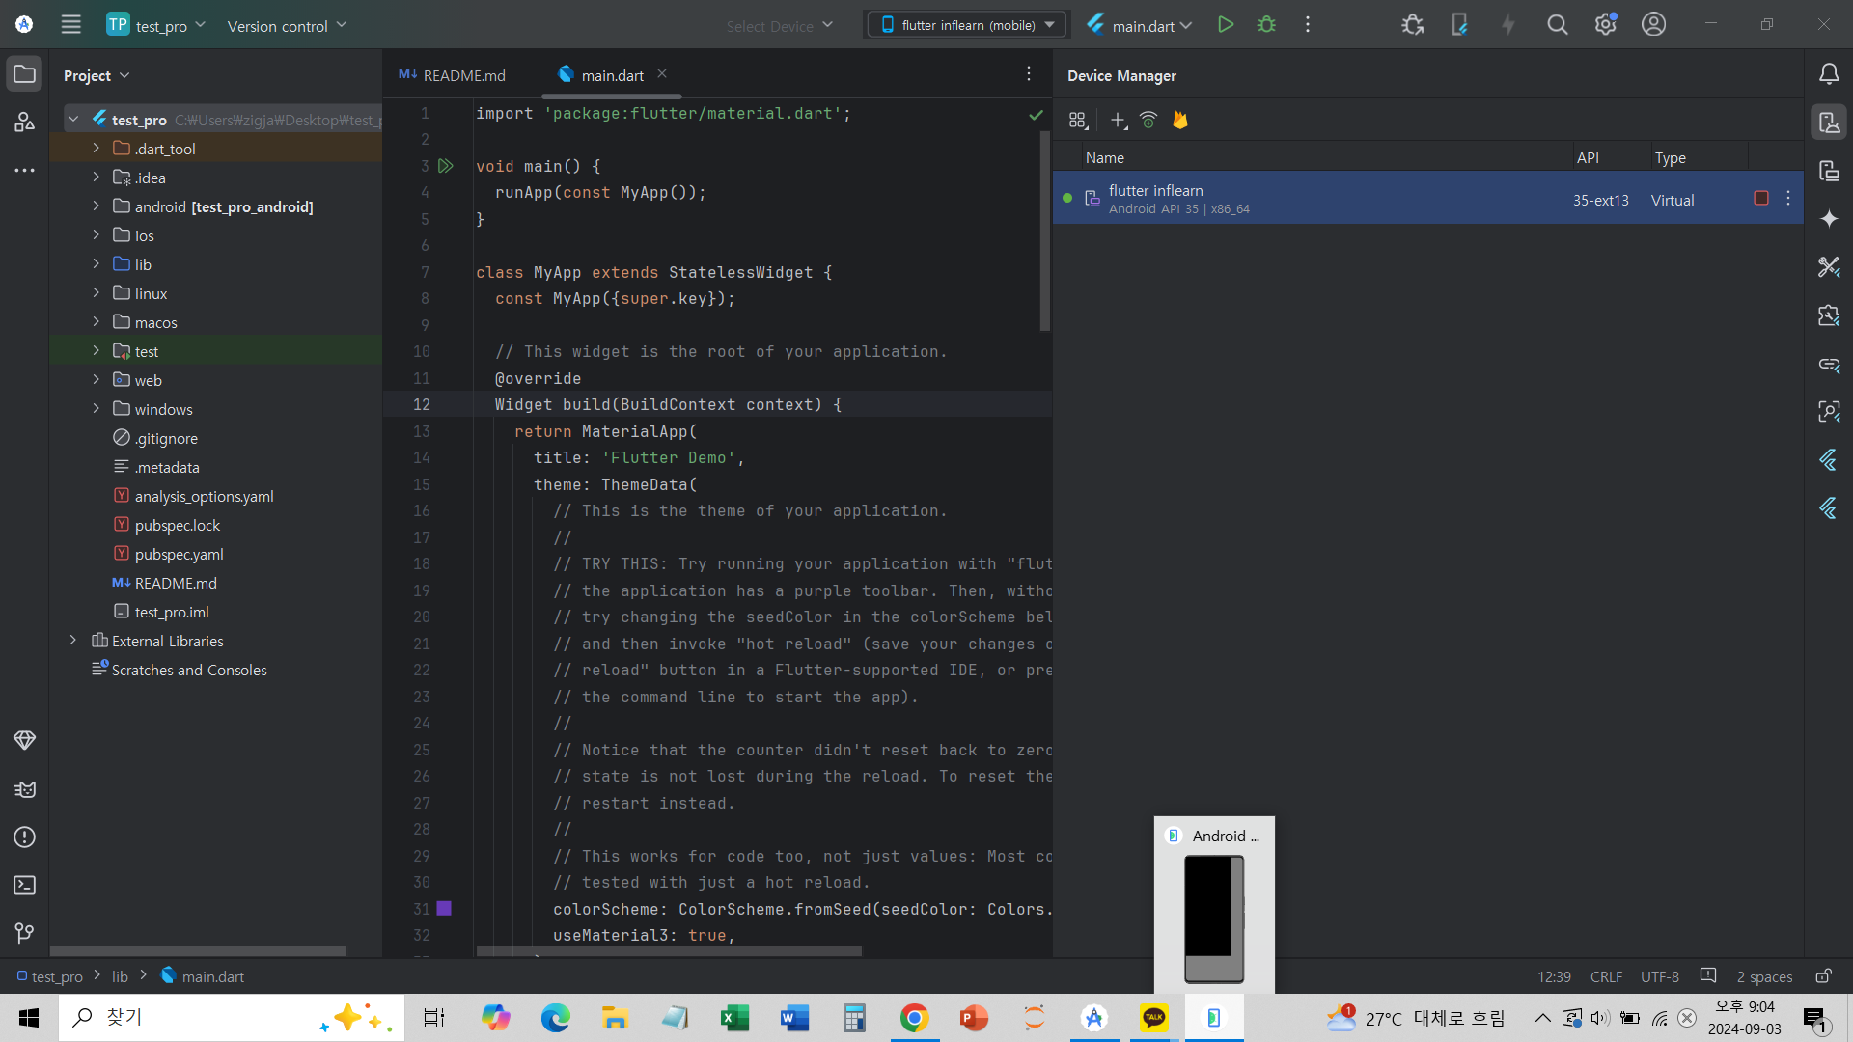Click the Flutter hot reload lightning icon
Viewport: 1853px width, 1042px height.
[x=1508, y=25]
